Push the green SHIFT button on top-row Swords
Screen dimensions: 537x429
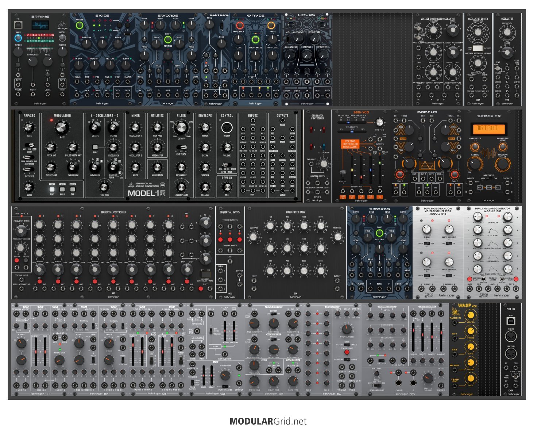(168, 40)
